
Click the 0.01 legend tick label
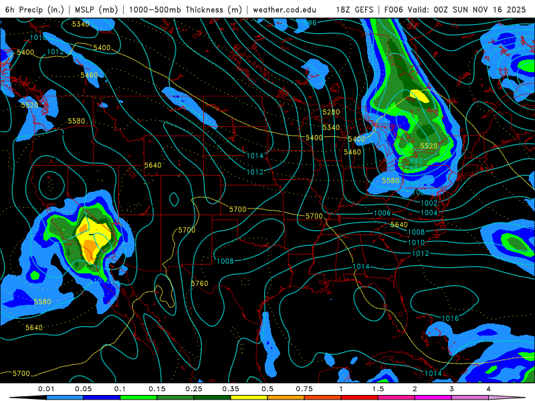[46, 389]
